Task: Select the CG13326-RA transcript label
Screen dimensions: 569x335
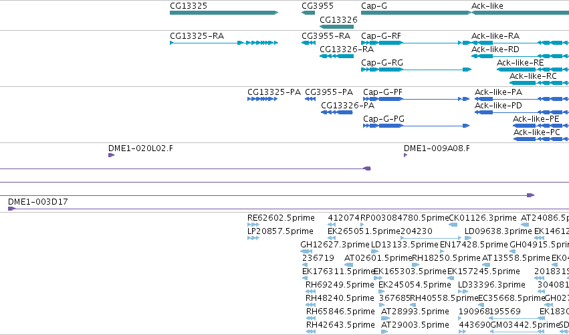Action: (346, 49)
